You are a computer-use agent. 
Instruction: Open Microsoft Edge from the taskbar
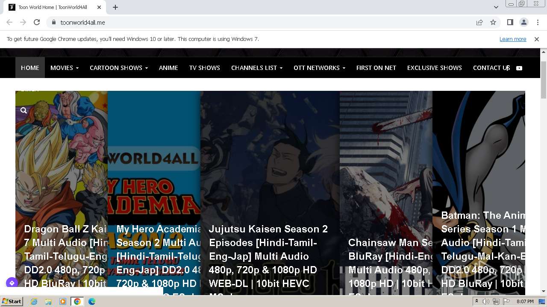pos(92,301)
